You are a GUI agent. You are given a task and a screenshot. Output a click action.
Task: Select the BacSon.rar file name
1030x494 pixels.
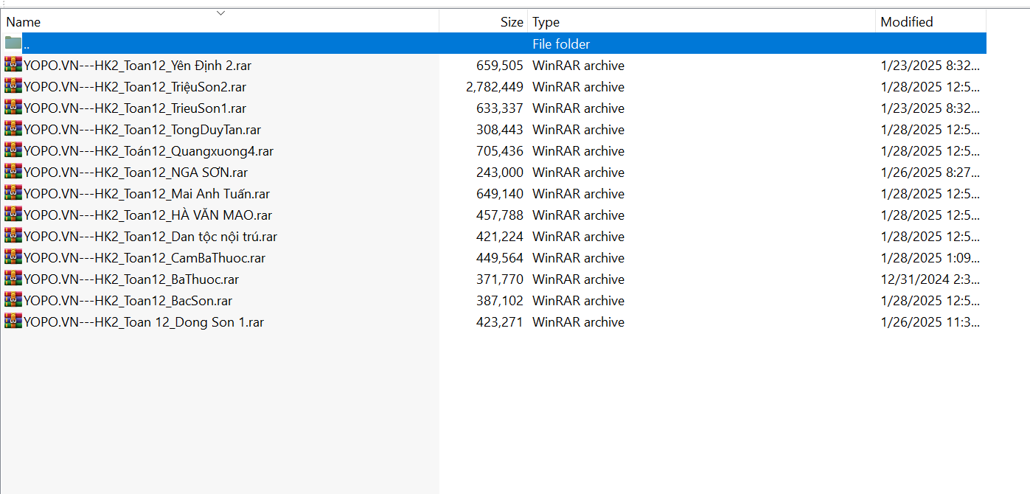pyautogui.click(x=128, y=301)
